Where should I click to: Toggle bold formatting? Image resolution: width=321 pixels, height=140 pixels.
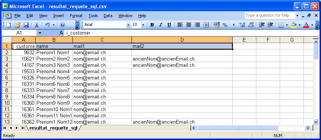coord(152,25)
